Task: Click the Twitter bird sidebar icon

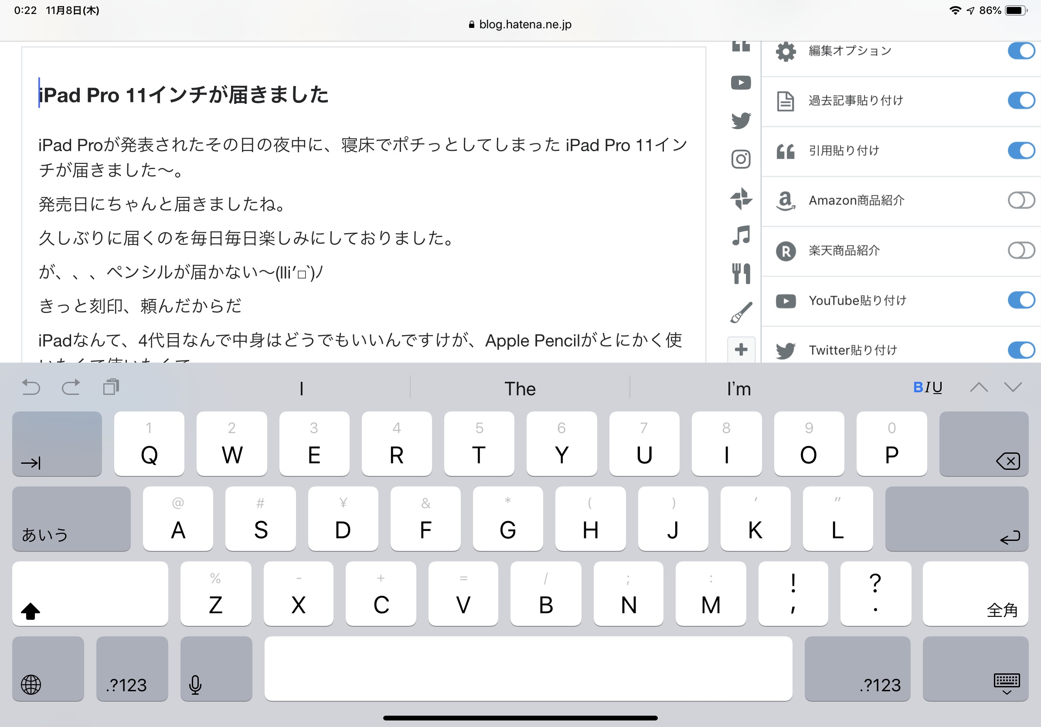Action: pyautogui.click(x=740, y=121)
